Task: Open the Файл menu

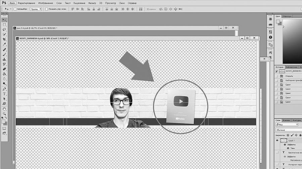Action: [x=12, y=3]
